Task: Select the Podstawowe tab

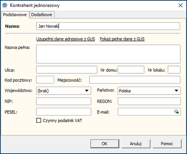Action: [15, 15]
